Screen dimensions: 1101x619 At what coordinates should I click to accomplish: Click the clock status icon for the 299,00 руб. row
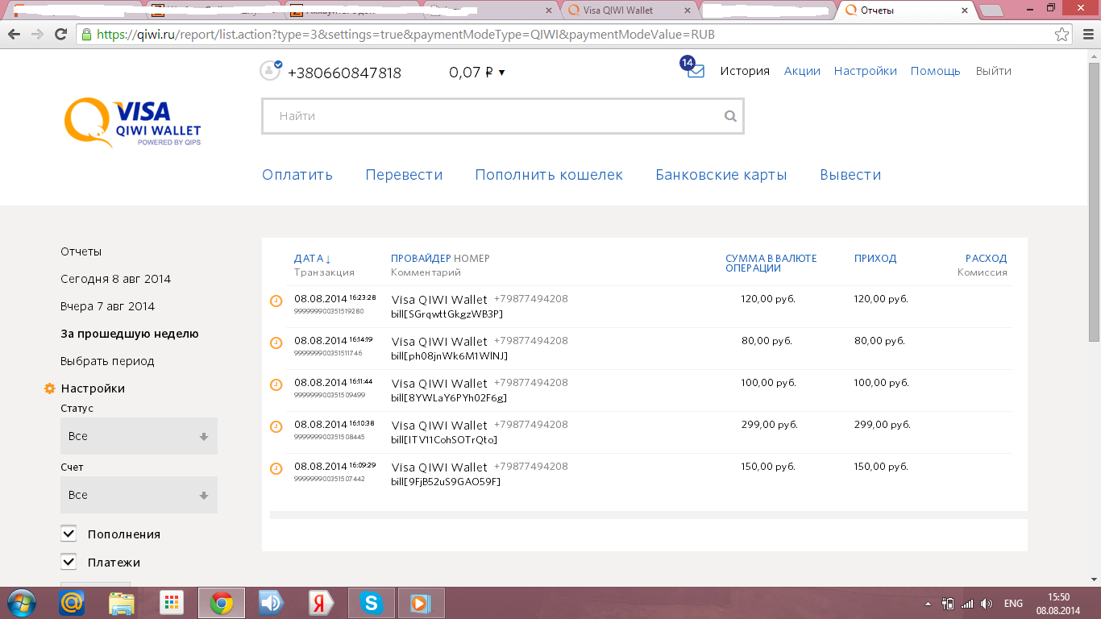click(276, 426)
